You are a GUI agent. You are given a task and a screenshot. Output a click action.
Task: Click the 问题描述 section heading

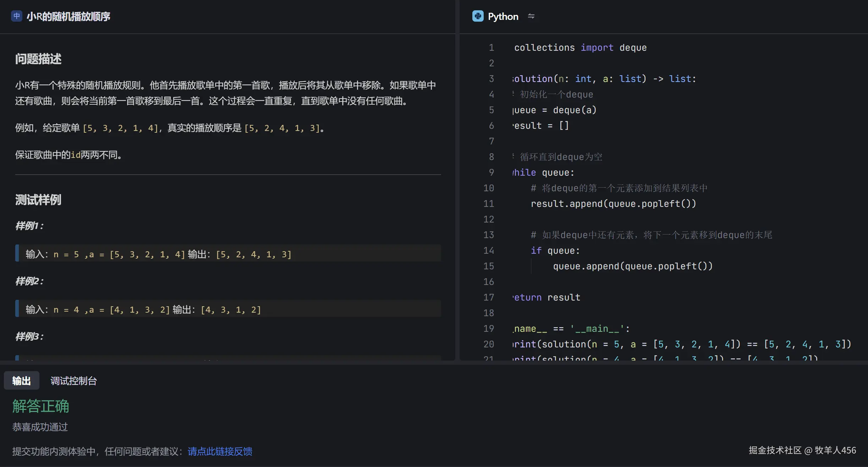(x=38, y=59)
